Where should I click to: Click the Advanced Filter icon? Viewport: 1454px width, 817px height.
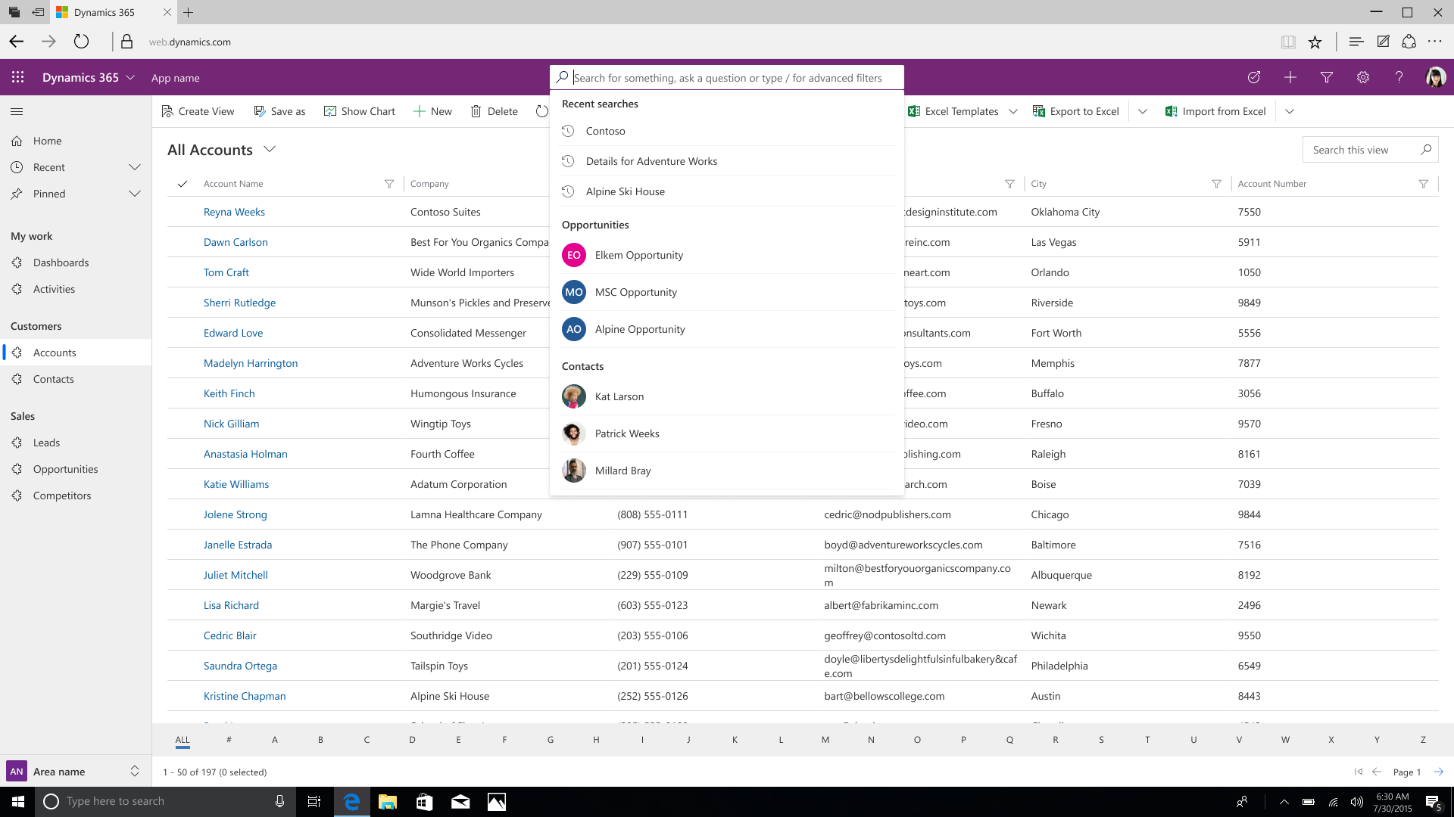coord(1326,78)
